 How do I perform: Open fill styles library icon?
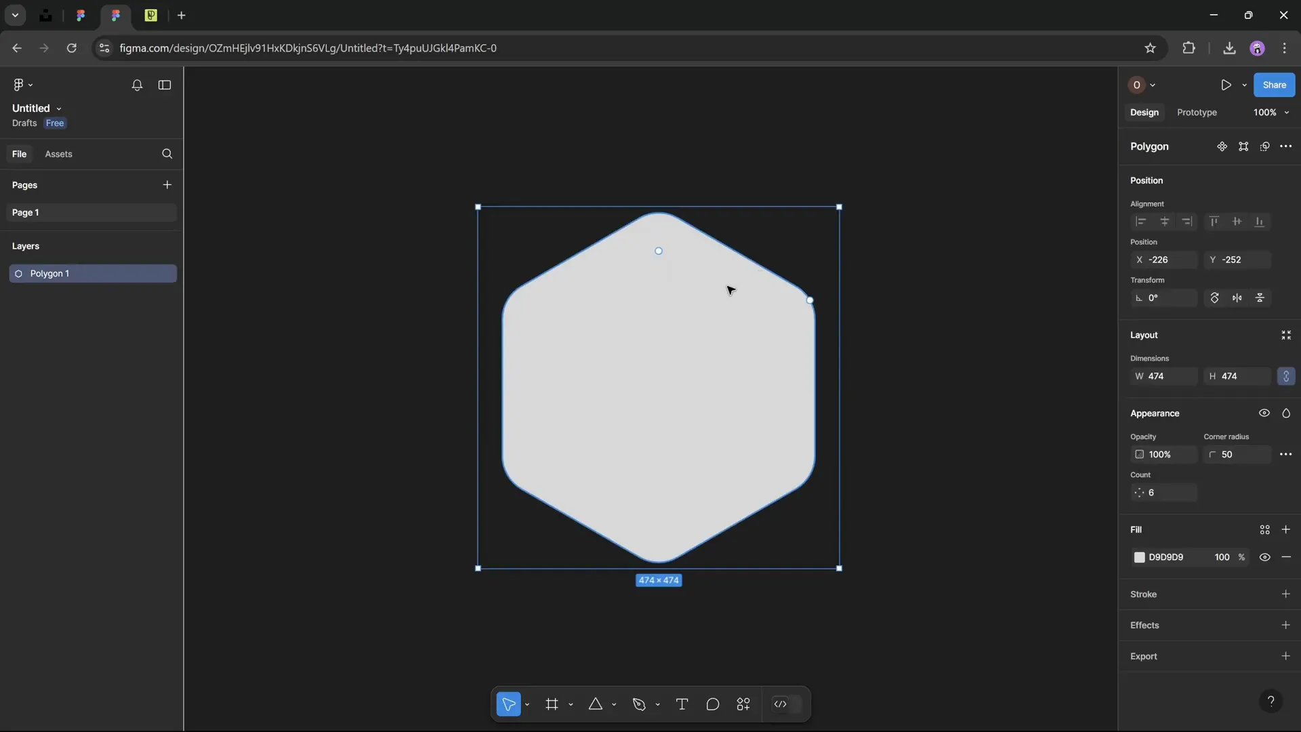pyautogui.click(x=1264, y=530)
